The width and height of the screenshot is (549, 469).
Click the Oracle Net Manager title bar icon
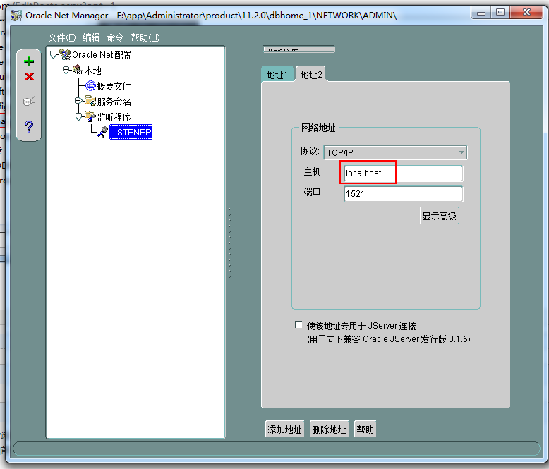click(x=16, y=16)
